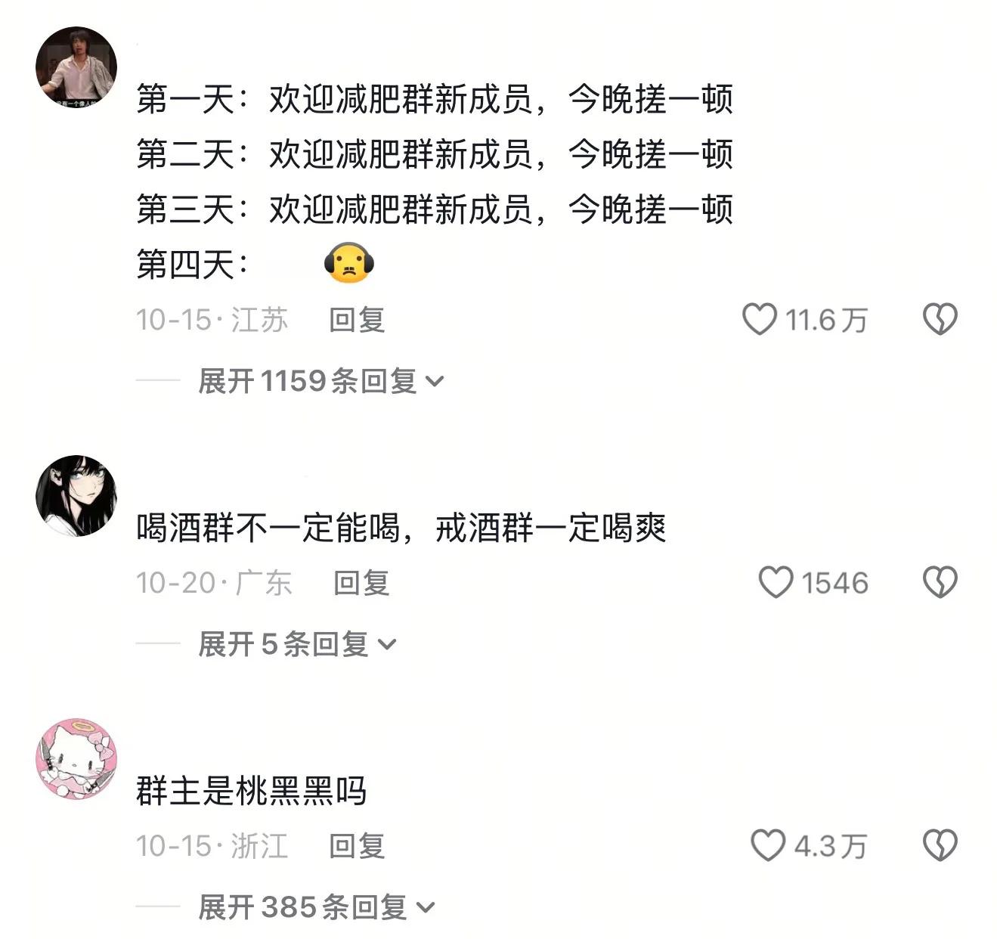Open anime girl avatar profile
The height and width of the screenshot is (939, 997).
[x=76, y=496]
